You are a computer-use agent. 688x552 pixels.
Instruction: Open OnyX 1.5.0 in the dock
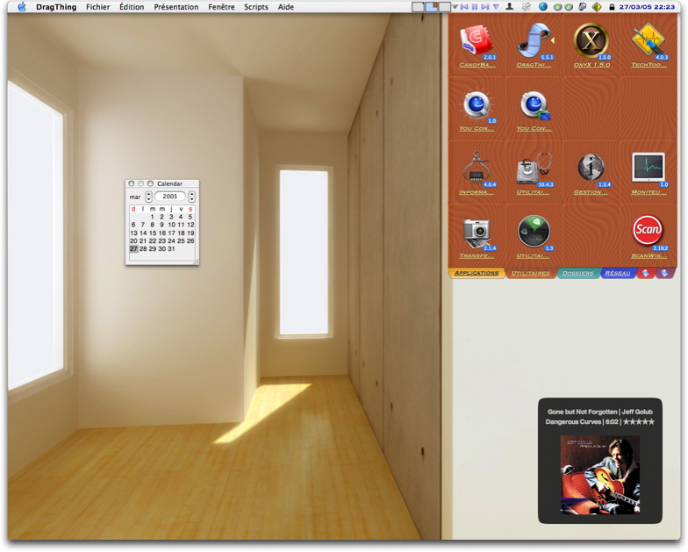(591, 42)
